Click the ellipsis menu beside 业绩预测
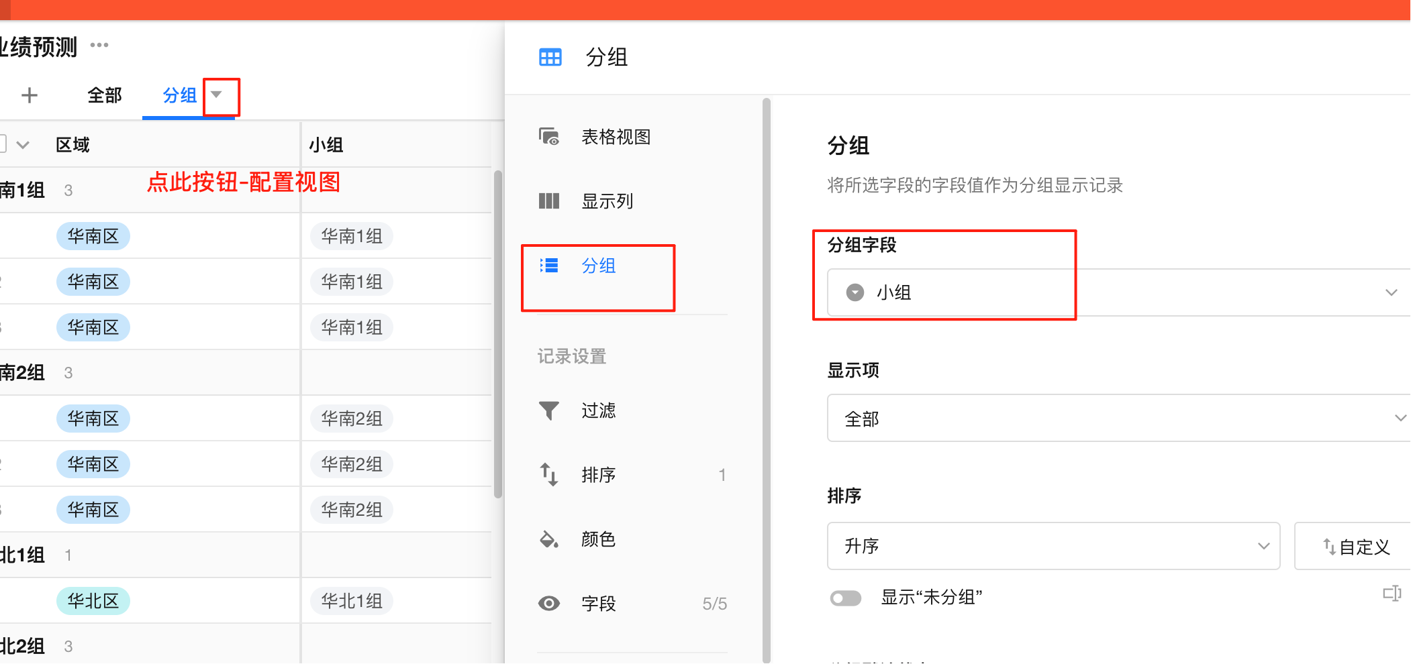The image size is (1411, 664). point(99,45)
